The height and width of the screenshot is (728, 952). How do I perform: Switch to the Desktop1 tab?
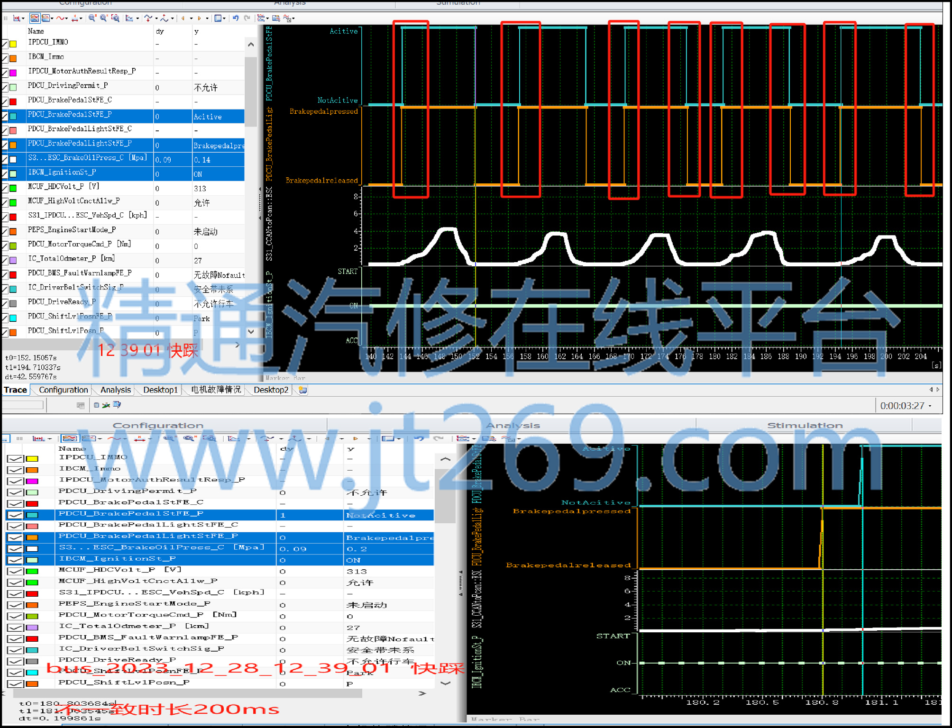tap(160, 390)
